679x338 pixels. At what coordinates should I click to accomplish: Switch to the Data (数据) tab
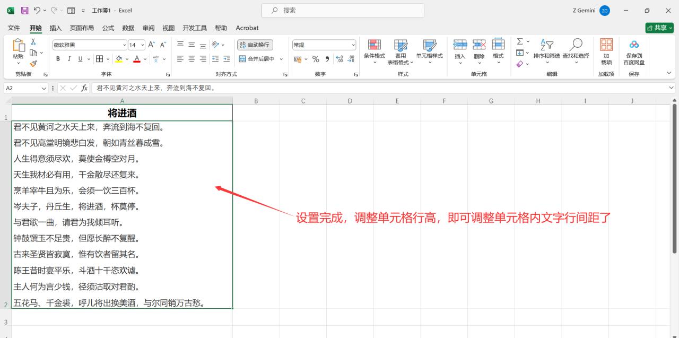128,28
